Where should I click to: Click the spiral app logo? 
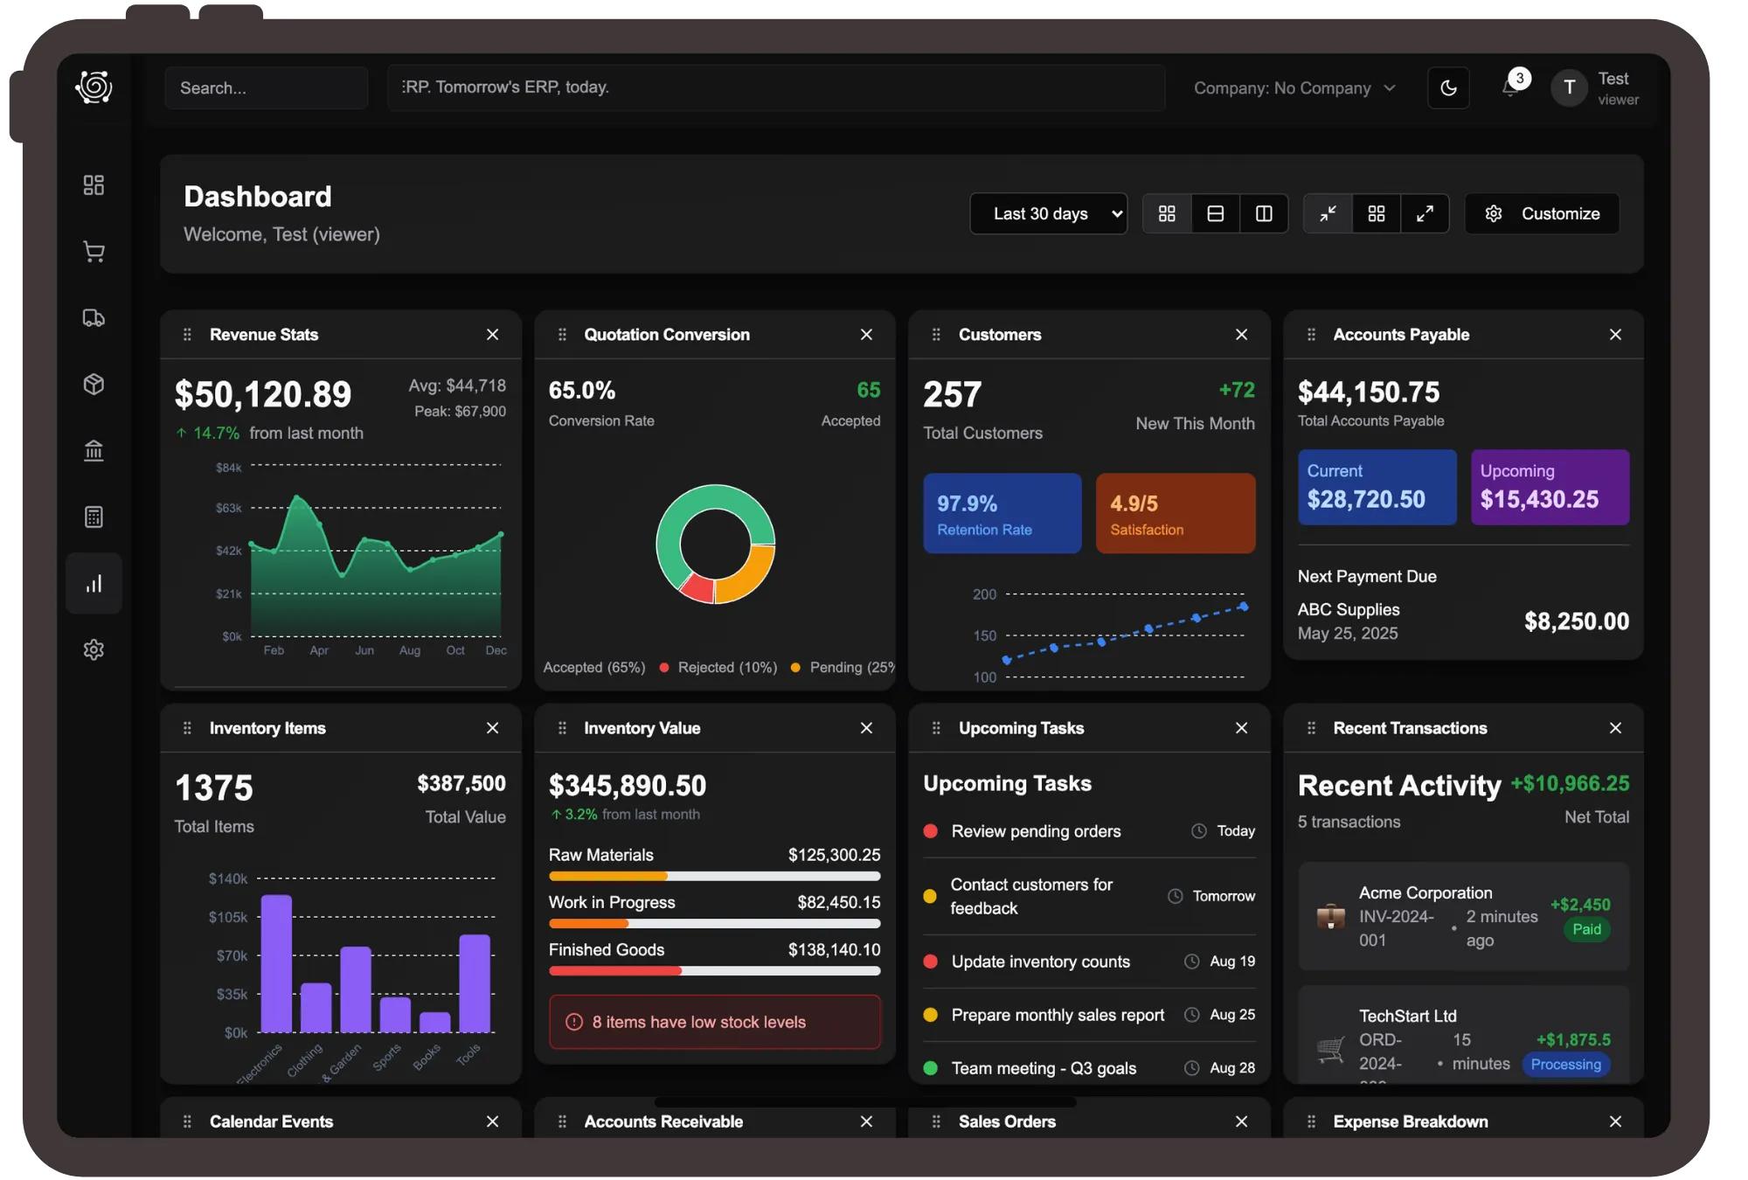[94, 87]
